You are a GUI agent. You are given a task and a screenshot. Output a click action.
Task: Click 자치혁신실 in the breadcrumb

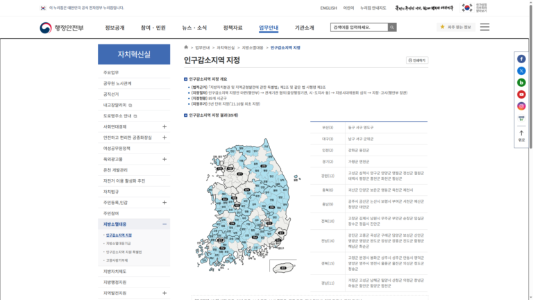coord(226,48)
